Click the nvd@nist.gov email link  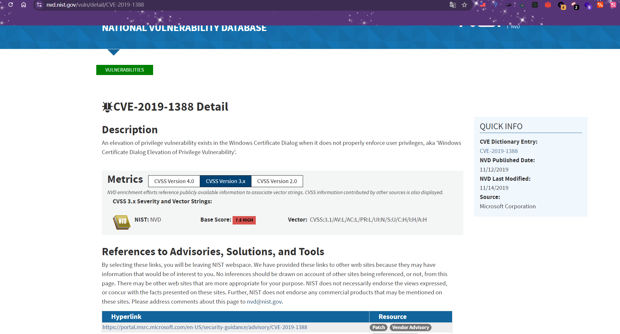[x=264, y=302]
